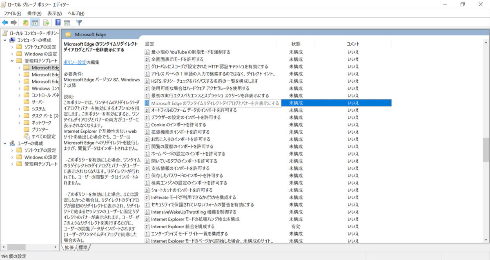Click policy icon for 閲覧の履歴のインポートを許可する
This screenshot has width=490, height=260.
pyautogui.click(x=148, y=146)
